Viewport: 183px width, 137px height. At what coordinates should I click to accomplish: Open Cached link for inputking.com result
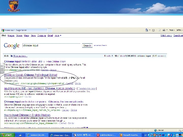point(28,97)
